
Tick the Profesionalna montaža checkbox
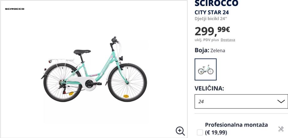coord(200,132)
